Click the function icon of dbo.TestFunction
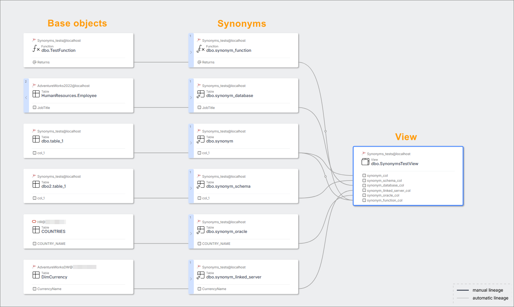This screenshot has height=307, width=514. [36, 48]
